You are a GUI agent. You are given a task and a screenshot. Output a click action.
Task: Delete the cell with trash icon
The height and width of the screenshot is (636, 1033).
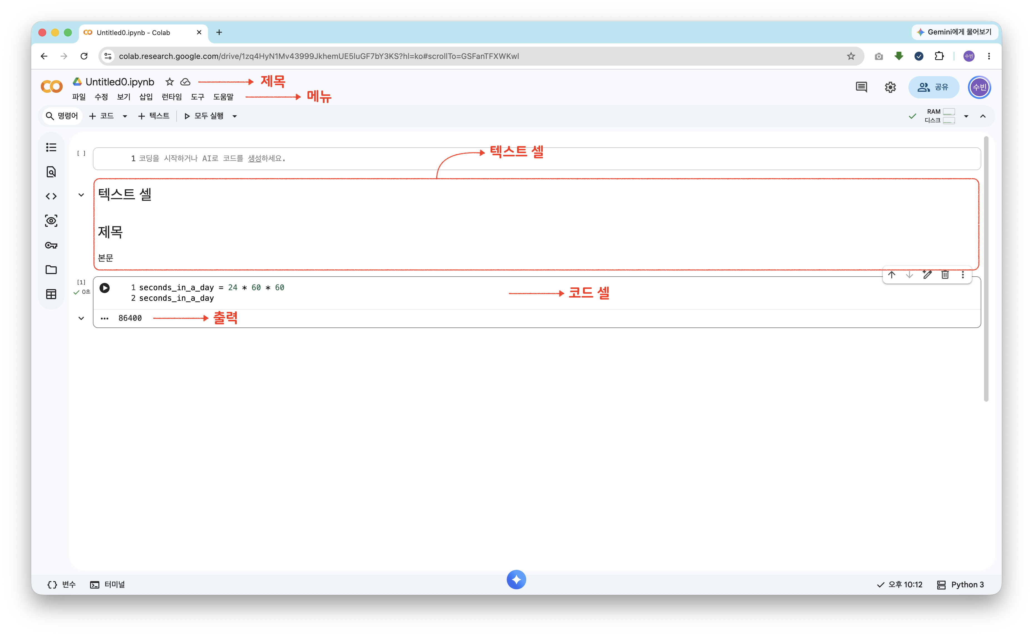945,275
